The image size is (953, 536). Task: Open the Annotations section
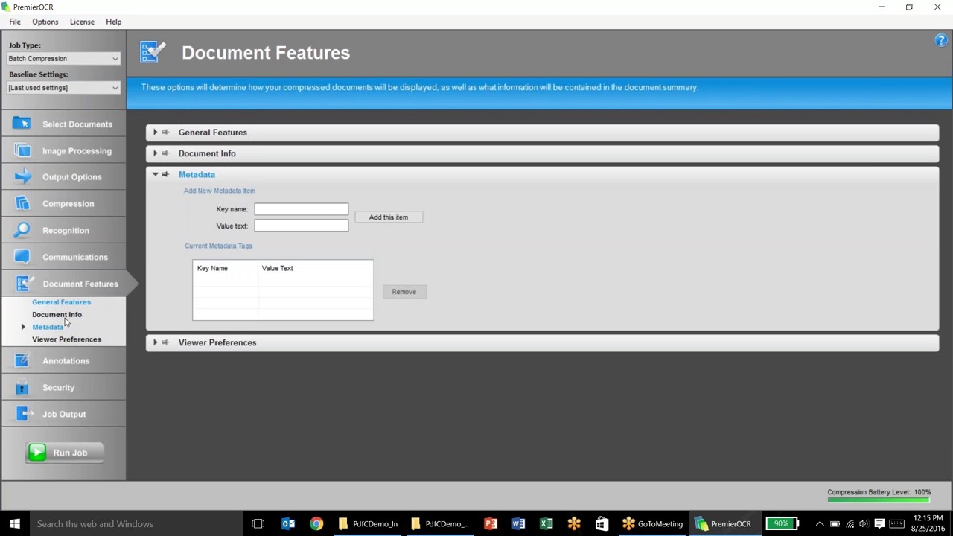pyautogui.click(x=63, y=361)
